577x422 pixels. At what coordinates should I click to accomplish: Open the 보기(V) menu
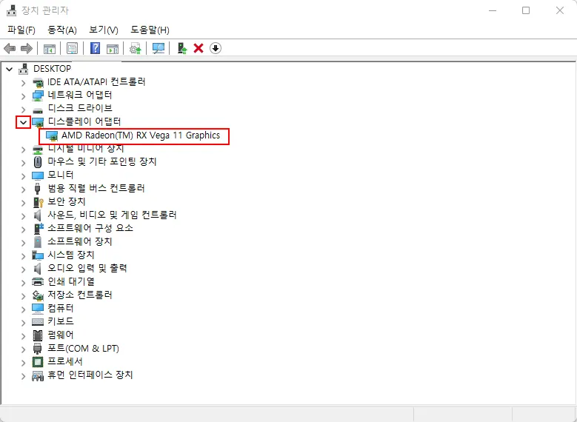pos(104,30)
